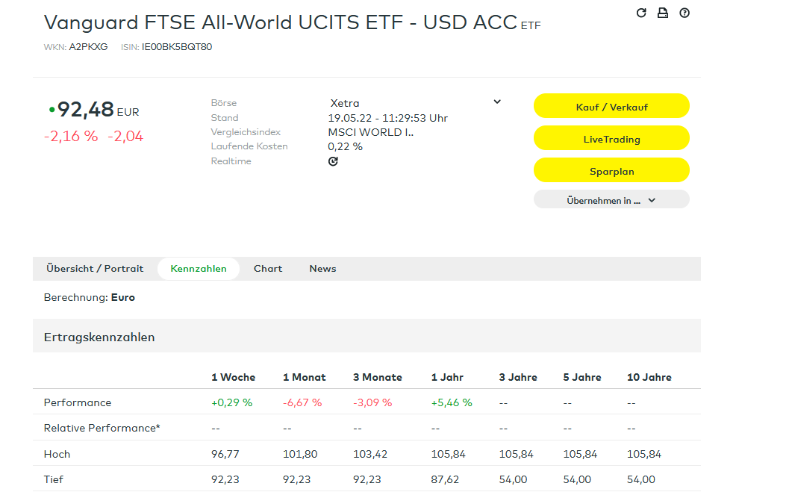Open the Chart tab

tap(268, 269)
